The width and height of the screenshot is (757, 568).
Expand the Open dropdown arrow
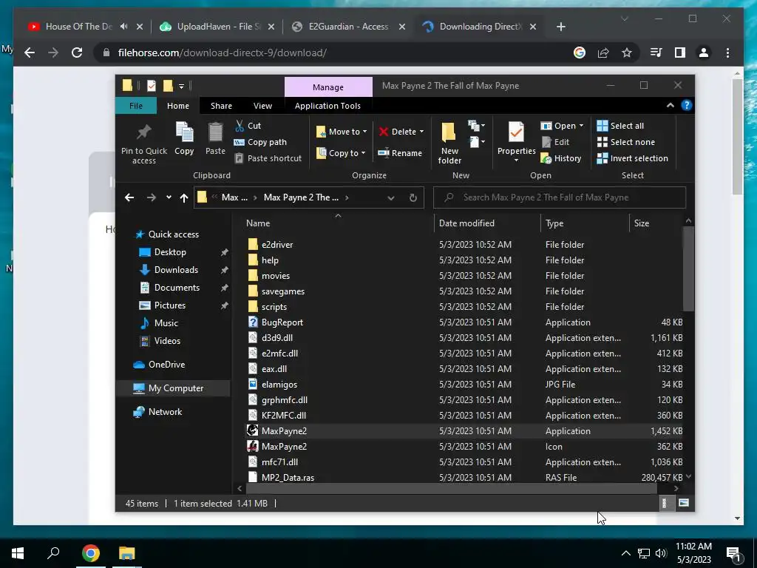(x=581, y=126)
